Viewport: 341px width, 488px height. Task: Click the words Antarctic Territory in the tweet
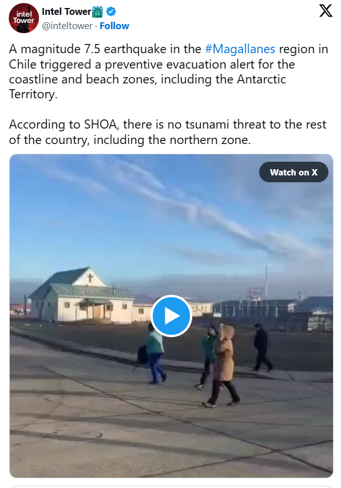point(148,86)
